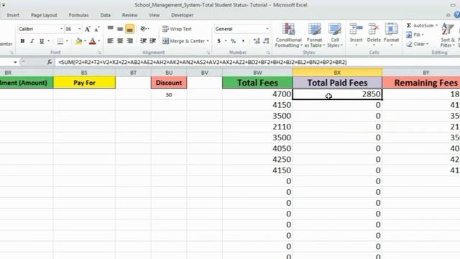Open font color dropdown arrow
The width and height of the screenshot is (460, 259).
[99, 41]
